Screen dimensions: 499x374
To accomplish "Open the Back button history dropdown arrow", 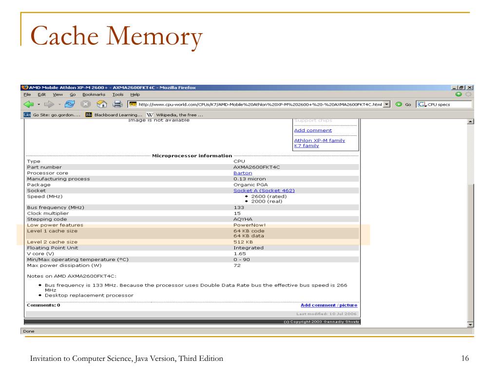I will (x=39, y=104).
